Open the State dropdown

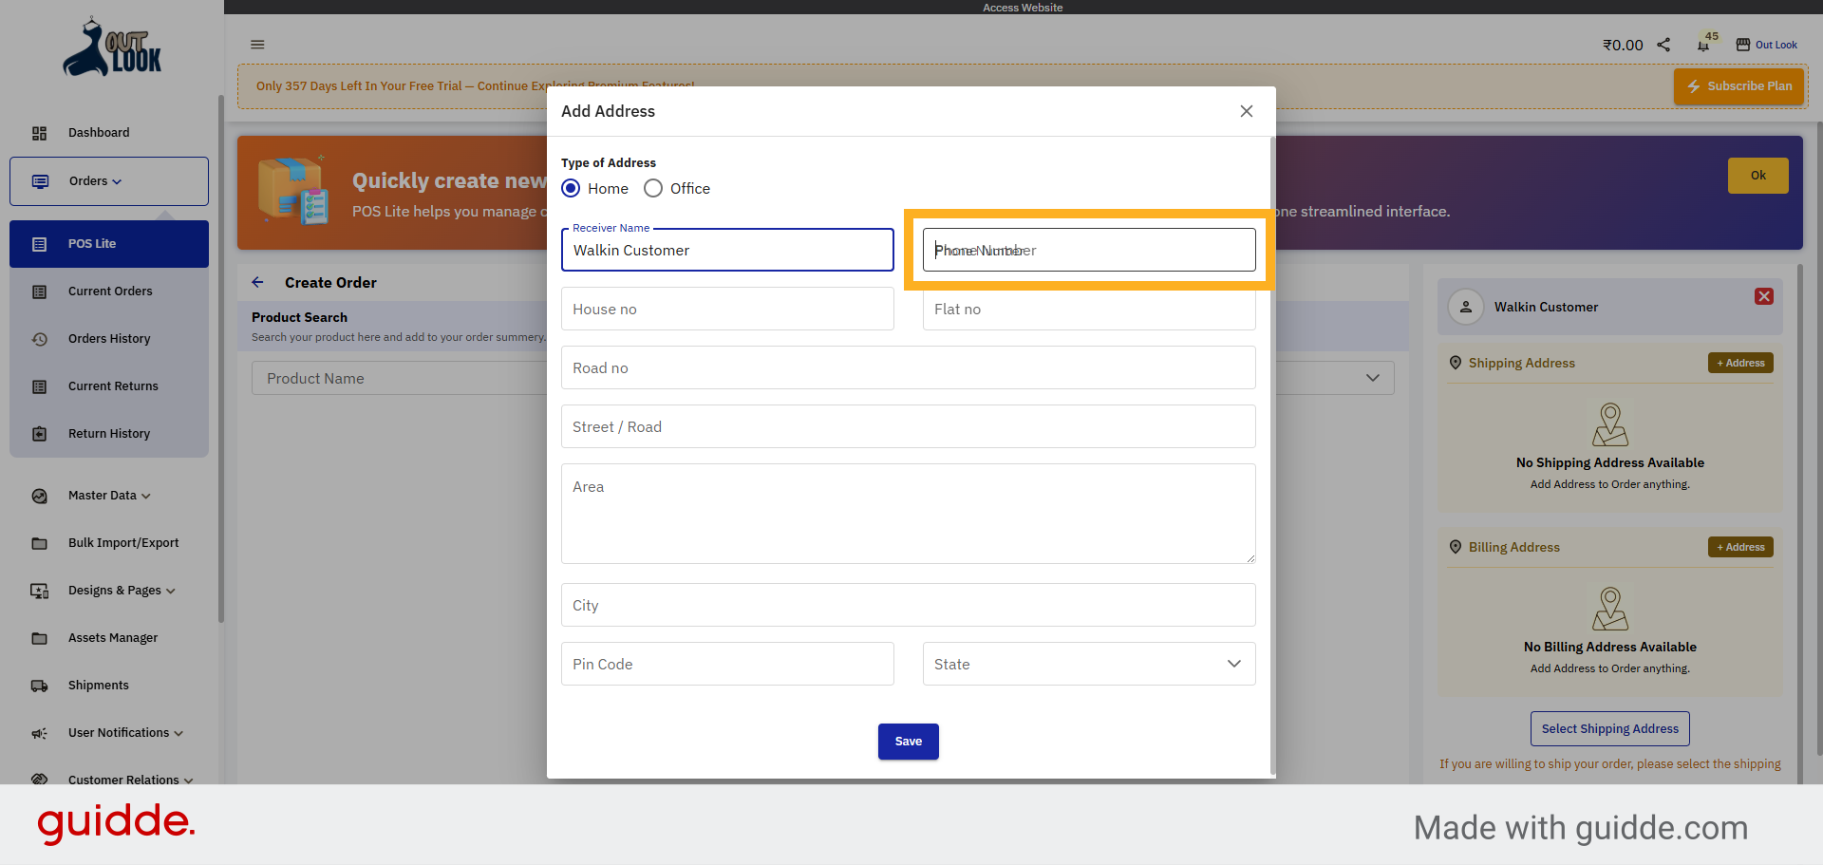(x=1088, y=664)
